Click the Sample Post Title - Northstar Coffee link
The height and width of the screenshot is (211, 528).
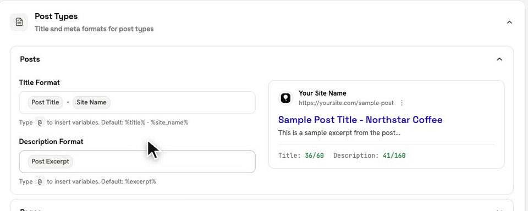tap(360, 119)
